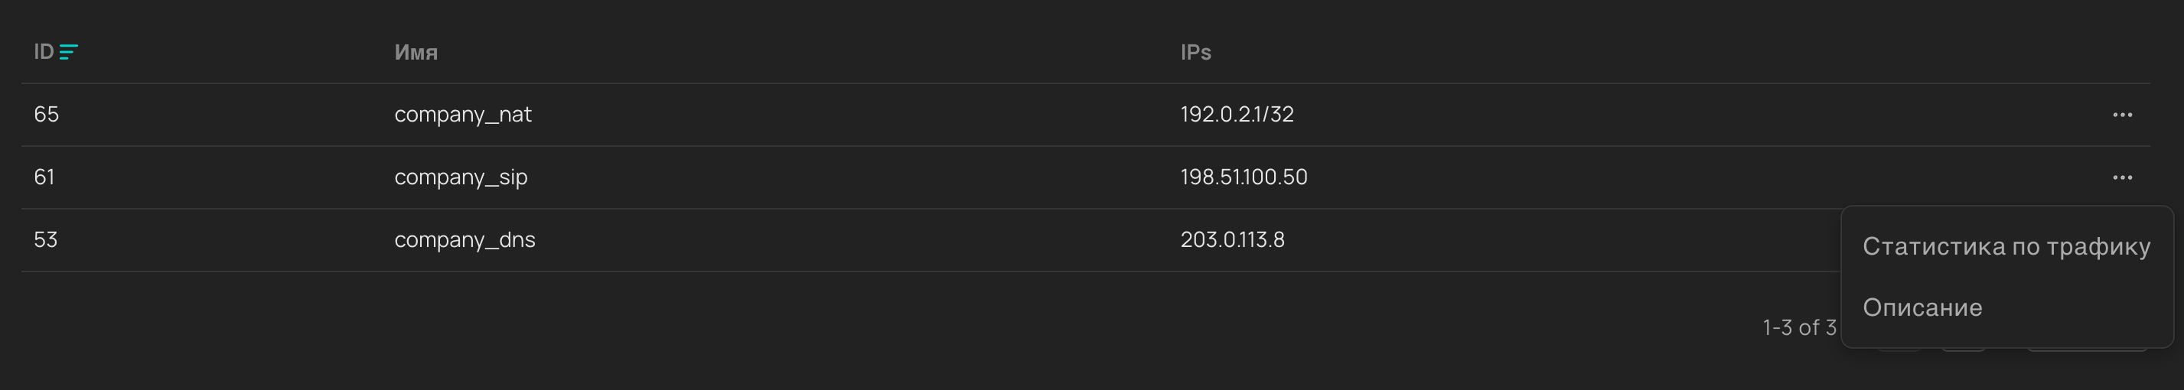Click ID 53 cell
The height and width of the screenshot is (390, 2184).
point(46,240)
